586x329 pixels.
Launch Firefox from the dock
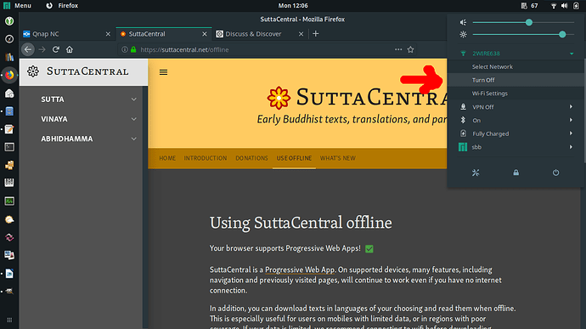[x=9, y=75]
